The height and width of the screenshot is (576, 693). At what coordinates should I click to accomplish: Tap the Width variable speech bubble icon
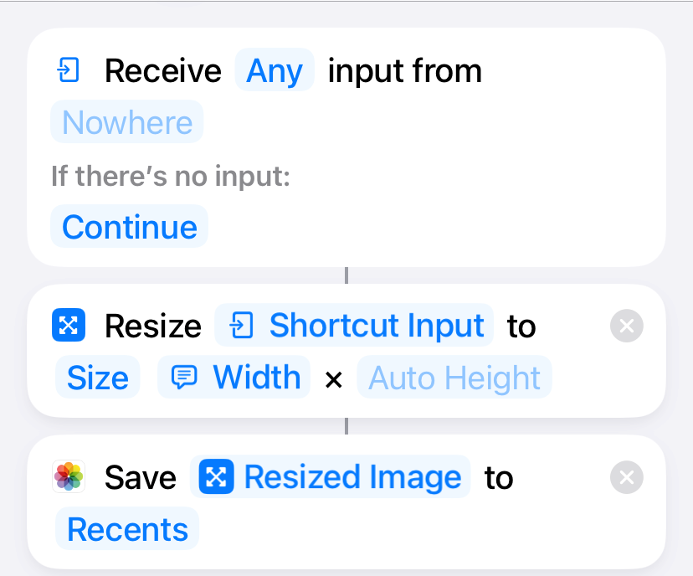pyautogui.click(x=184, y=378)
